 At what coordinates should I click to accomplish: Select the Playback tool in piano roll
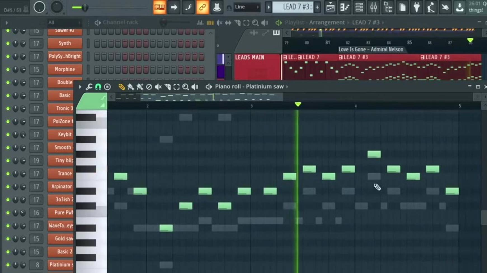195,87
